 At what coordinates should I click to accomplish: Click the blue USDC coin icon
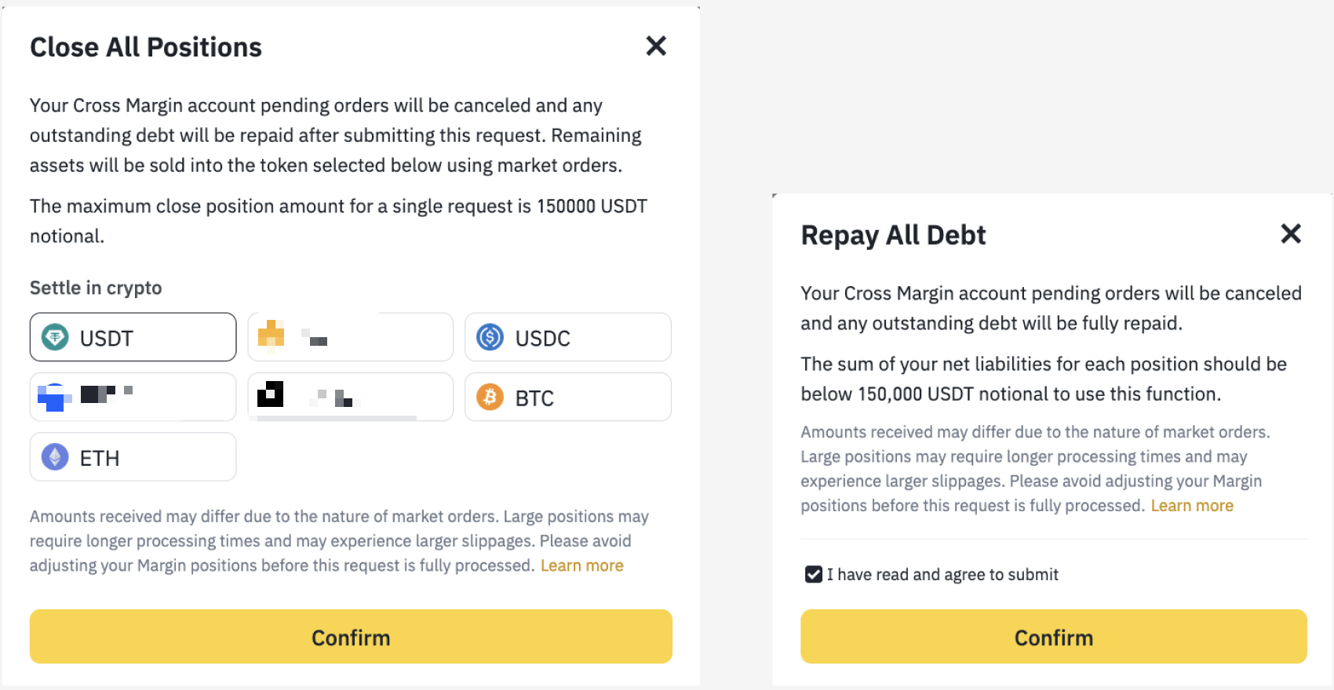click(x=490, y=337)
